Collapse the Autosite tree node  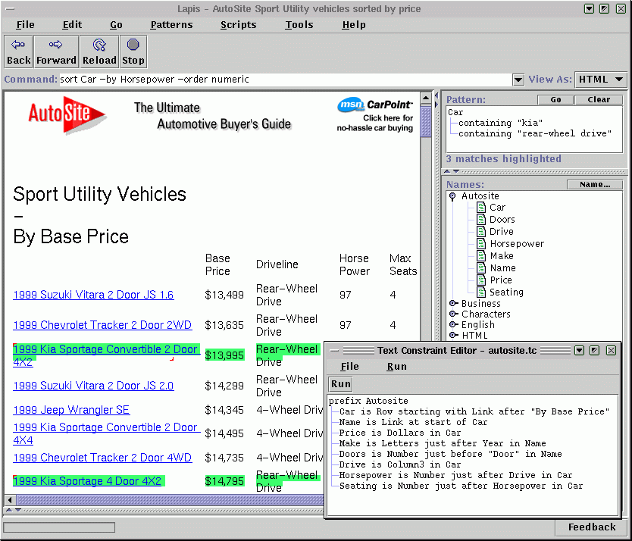453,196
